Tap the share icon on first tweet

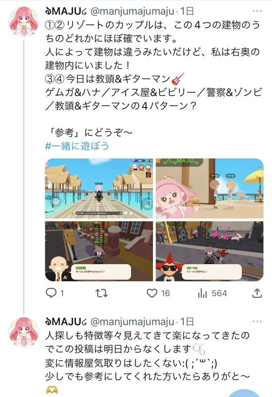257,293
